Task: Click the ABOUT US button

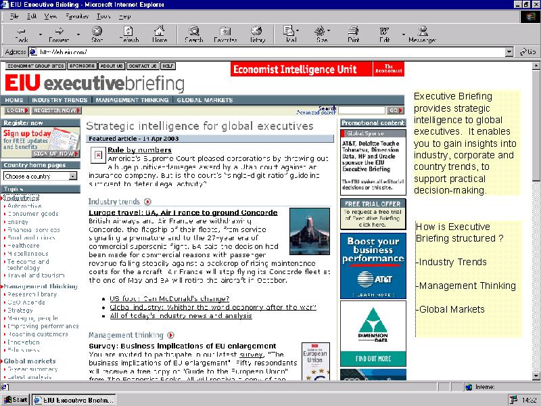Action: click(112, 66)
